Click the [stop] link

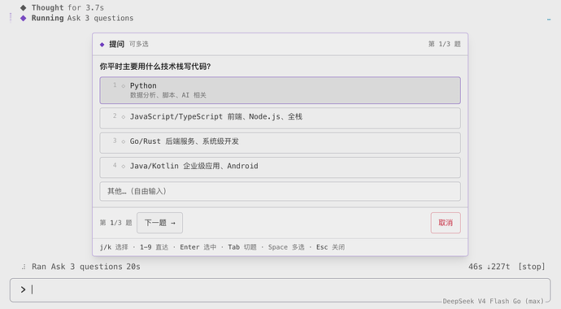(532, 267)
